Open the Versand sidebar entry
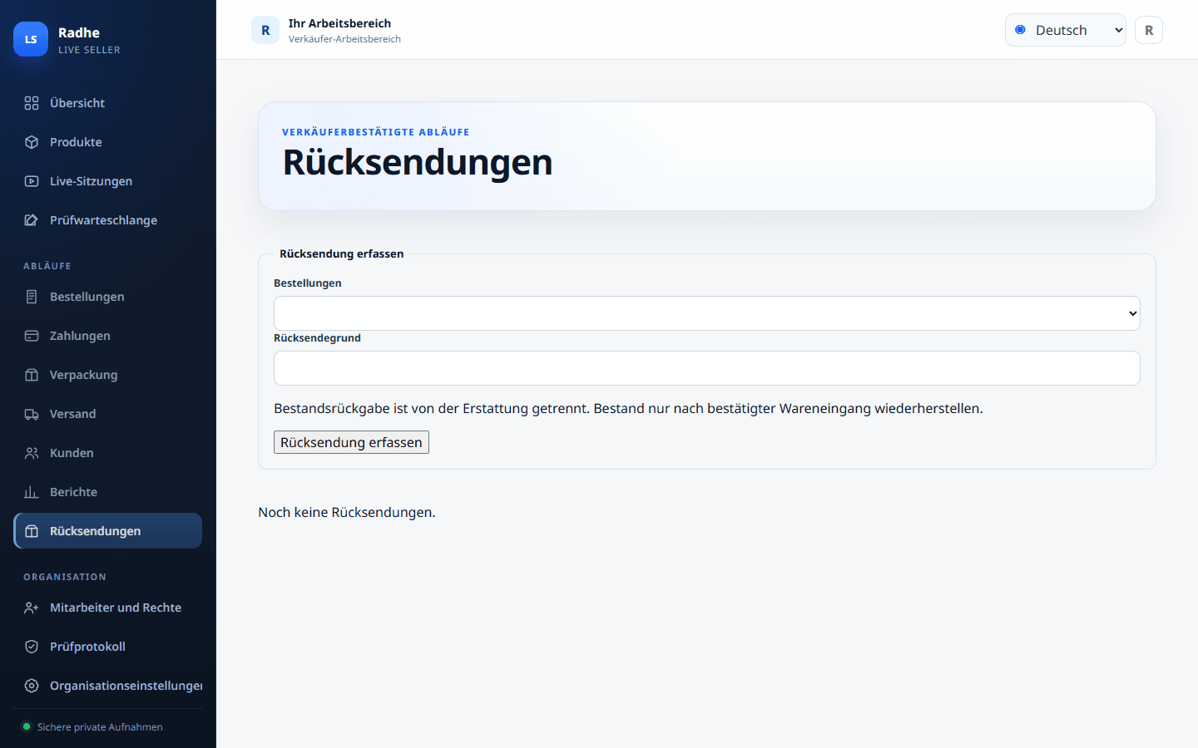The height and width of the screenshot is (748, 1198). point(108,414)
